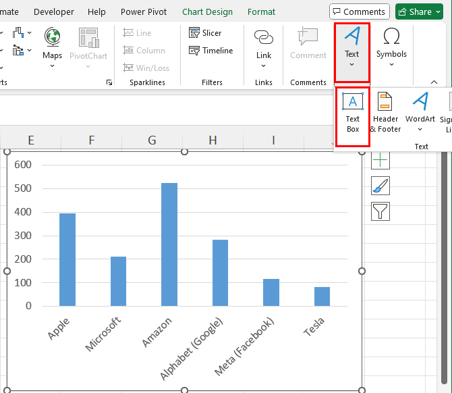Image resolution: width=452 pixels, height=393 pixels.
Task: Open the Chart Filters funnel button
Action: [380, 211]
